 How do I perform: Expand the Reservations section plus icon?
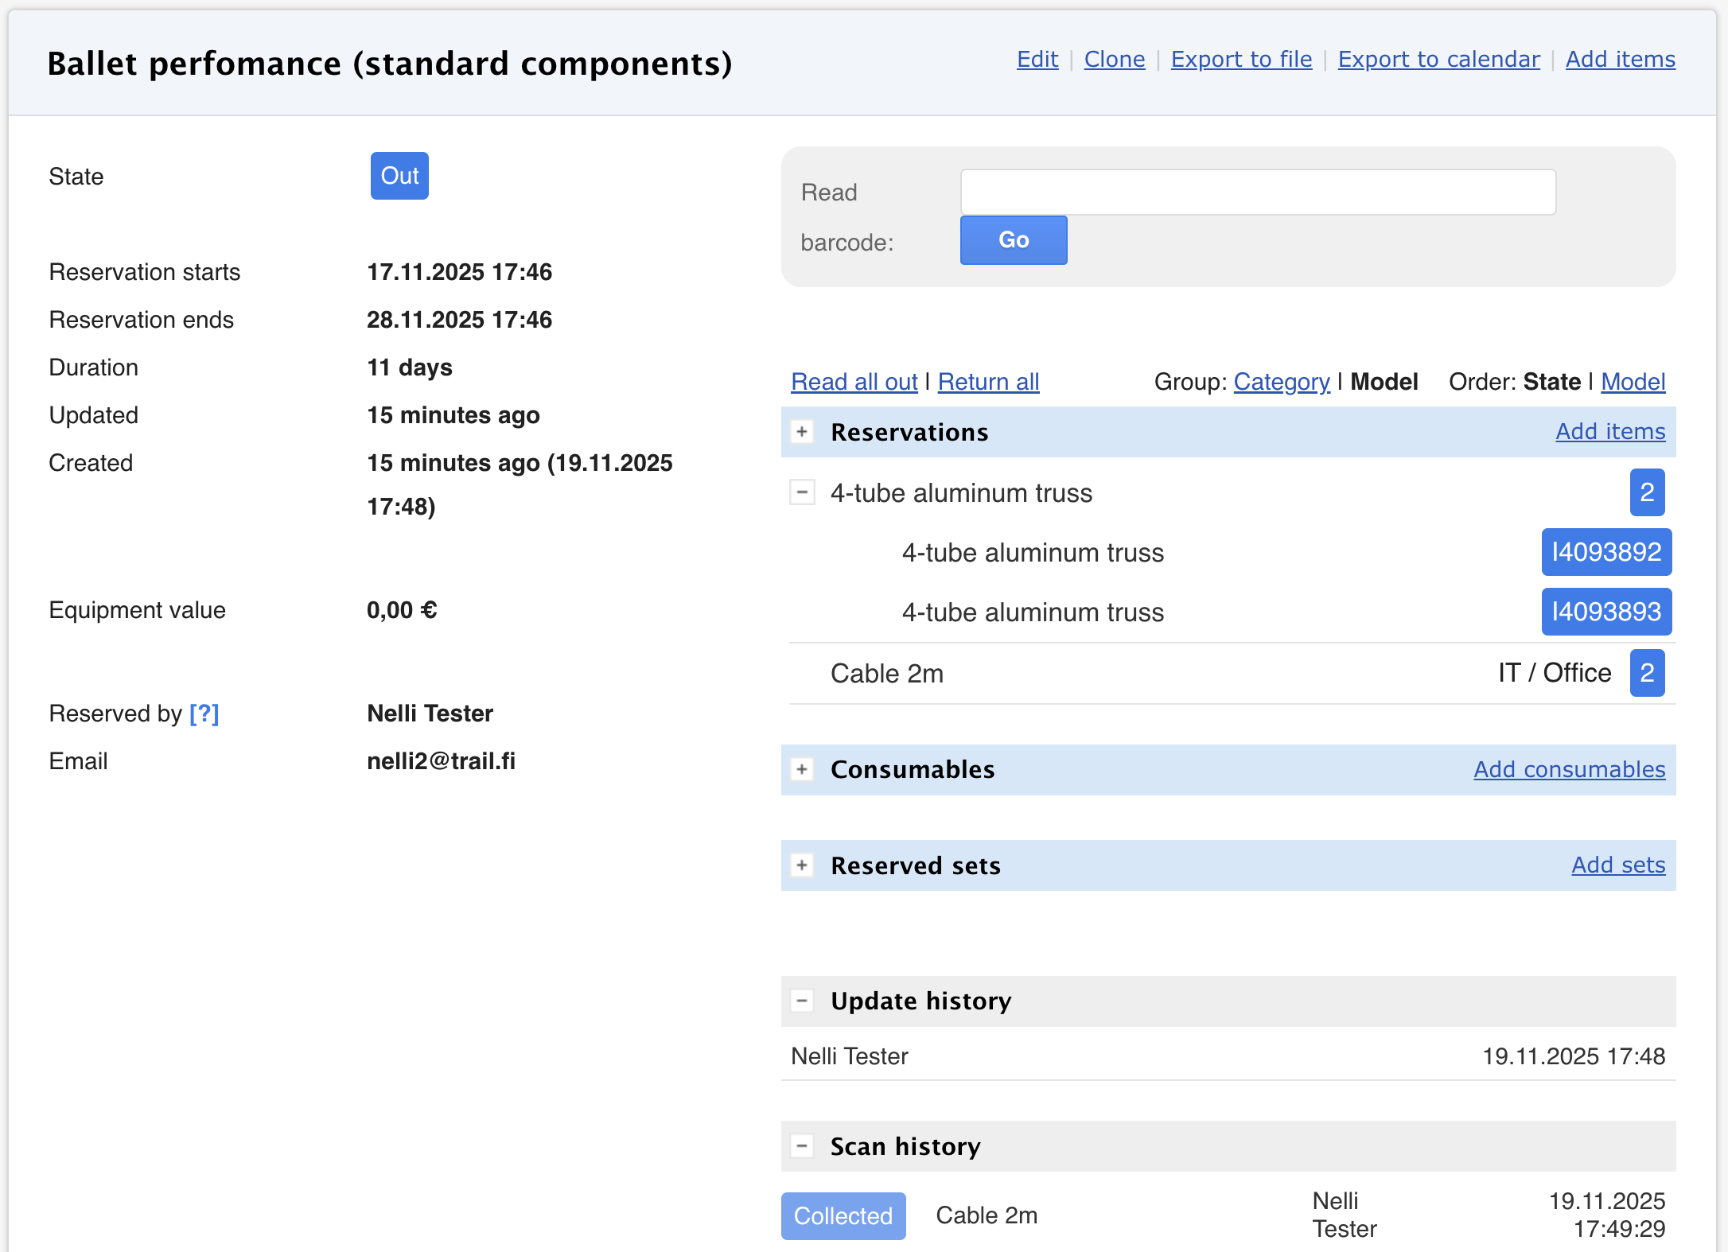point(802,432)
